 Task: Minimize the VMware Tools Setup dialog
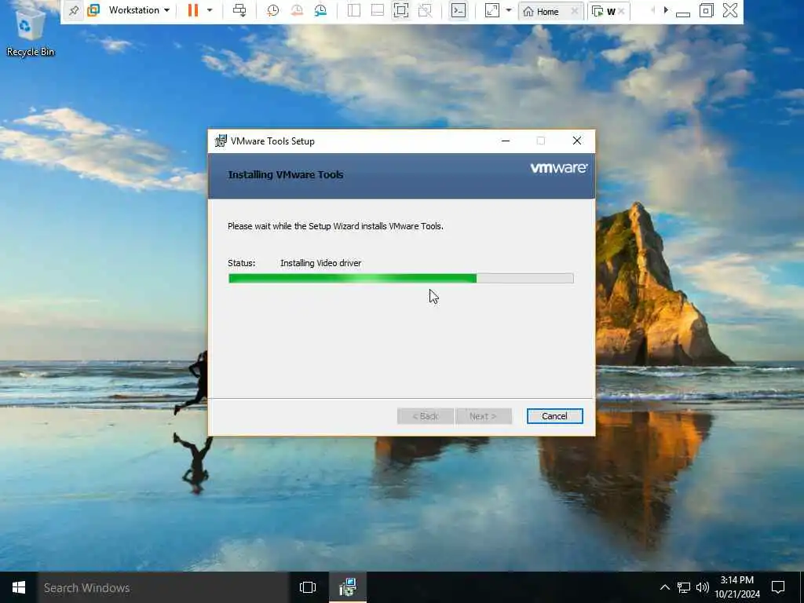click(506, 141)
